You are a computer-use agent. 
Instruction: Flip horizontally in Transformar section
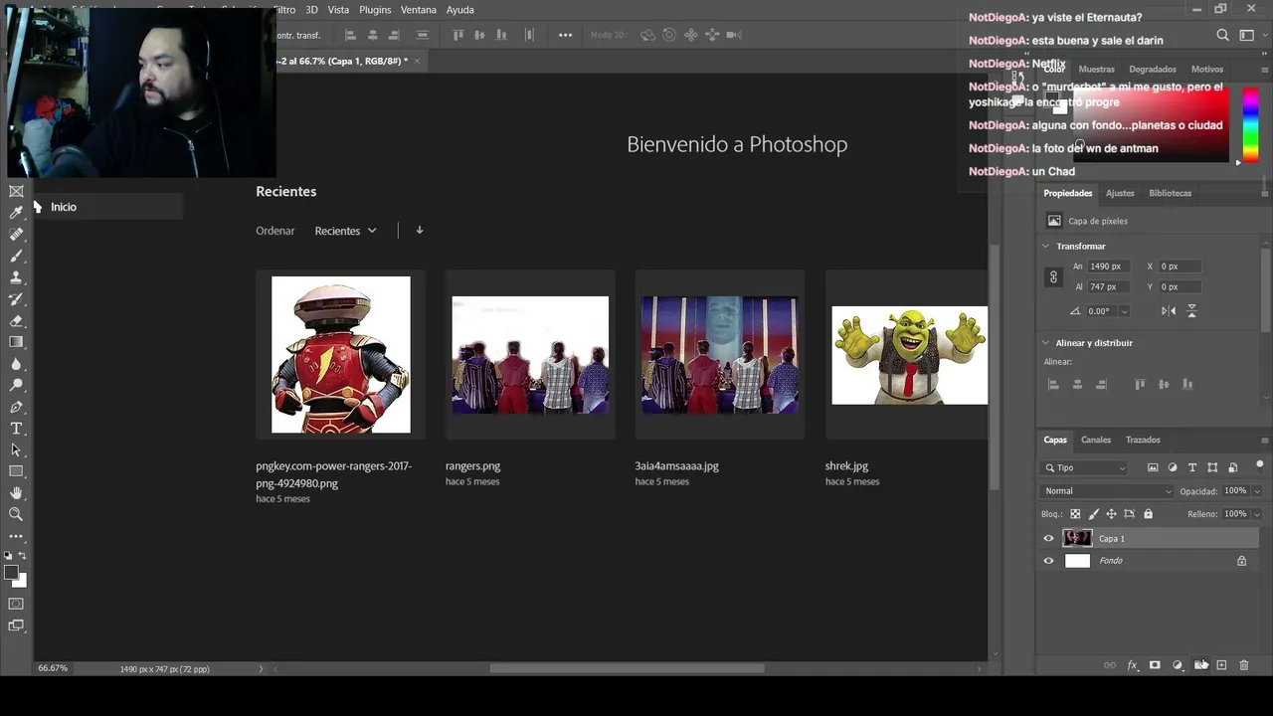click(1169, 311)
